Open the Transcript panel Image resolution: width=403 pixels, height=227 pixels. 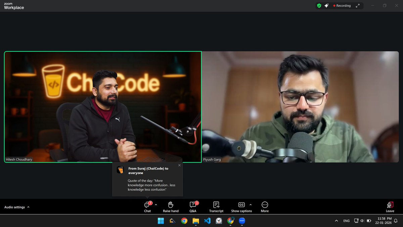[216, 207]
